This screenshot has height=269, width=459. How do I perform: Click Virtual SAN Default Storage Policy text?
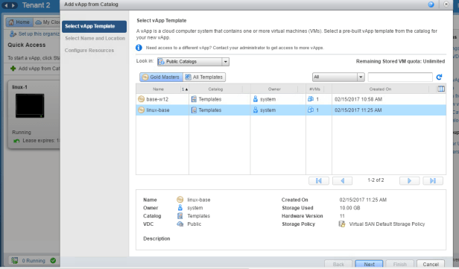pos(387,224)
